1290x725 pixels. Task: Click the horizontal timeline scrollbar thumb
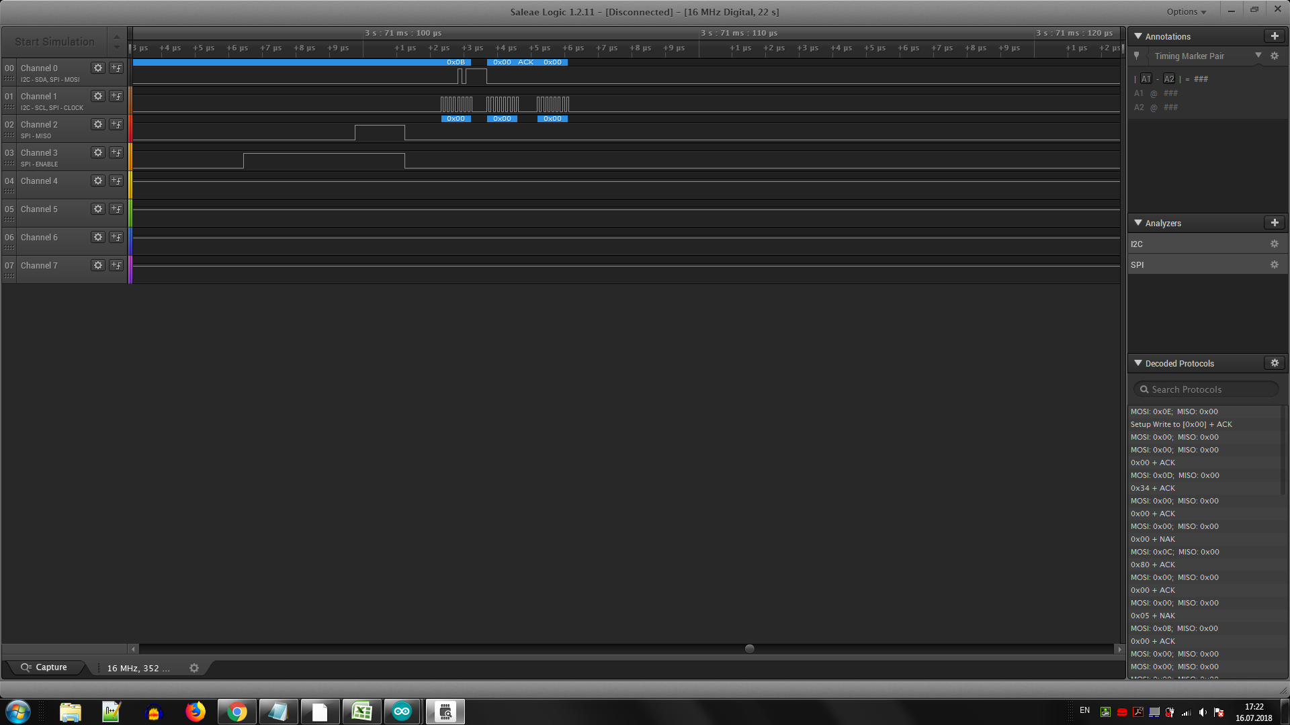[750, 648]
